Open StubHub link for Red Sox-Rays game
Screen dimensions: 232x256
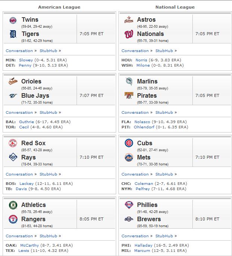pyautogui.click(x=48, y=174)
